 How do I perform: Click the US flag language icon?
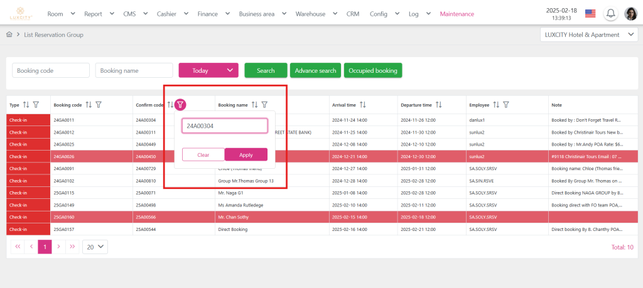coord(590,14)
